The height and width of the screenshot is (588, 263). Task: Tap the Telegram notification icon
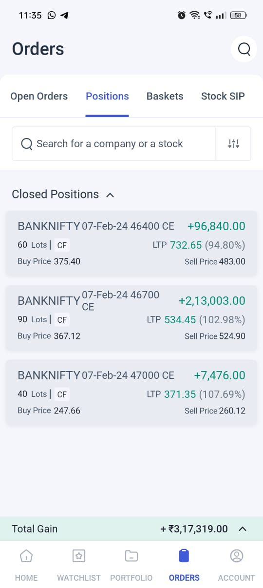pyautogui.click(x=64, y=15)
